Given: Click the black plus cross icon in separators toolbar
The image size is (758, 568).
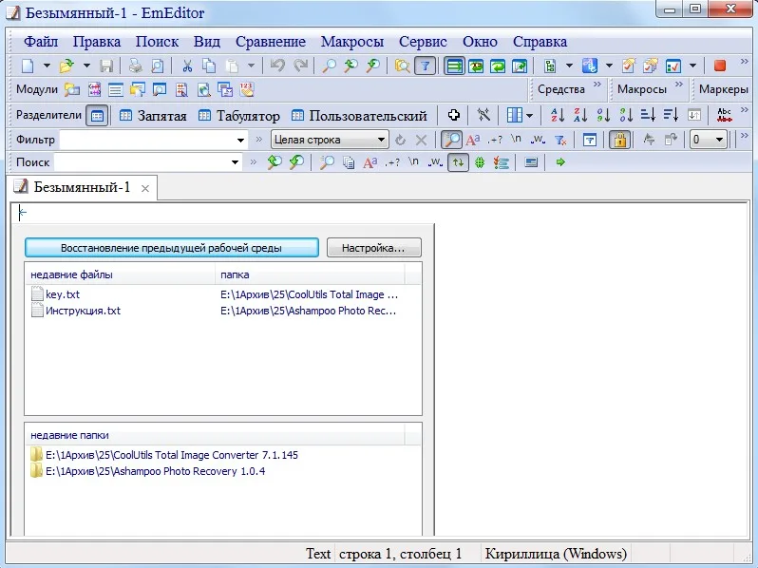Looking at the screenshot, I should coord(453,115).
